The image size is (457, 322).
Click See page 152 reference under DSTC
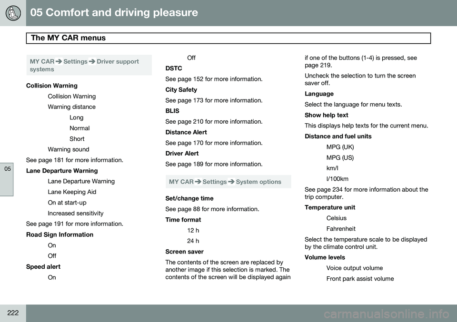coord(214,79)
